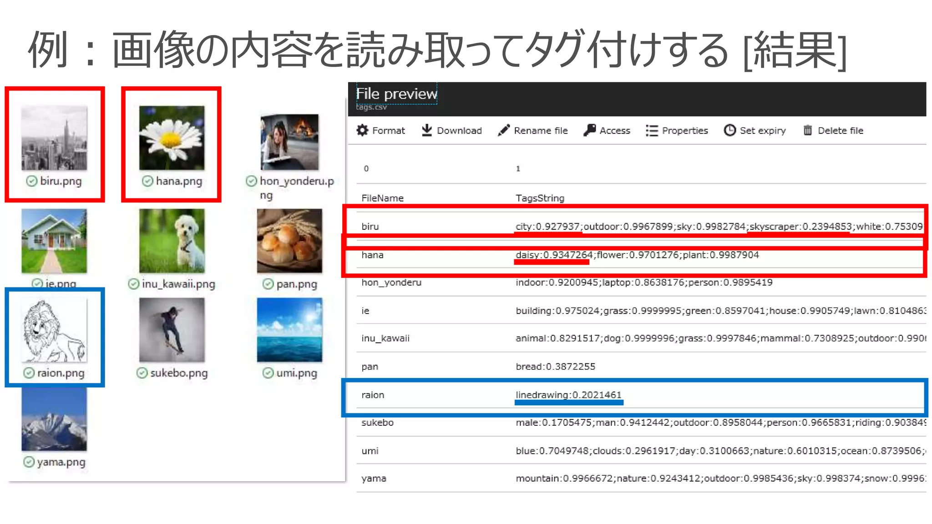Select the hana.png daisy thumbnail

172,138
